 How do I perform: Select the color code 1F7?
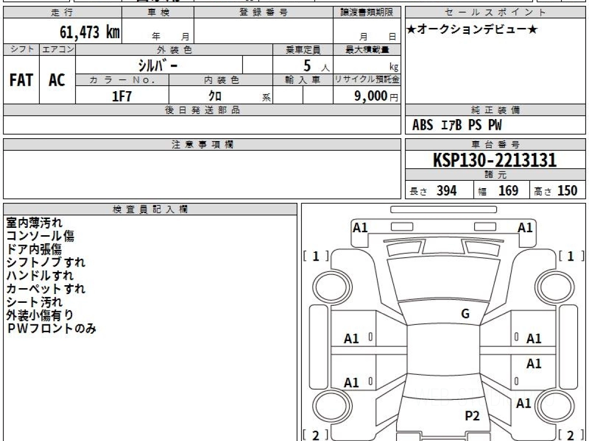pyautogui.click(x=122, y=96)
